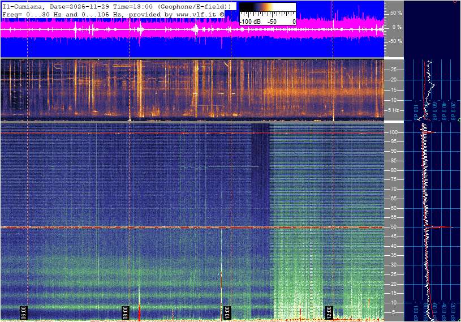This screenshot has height=322, width=461.
Task: Click the 50 Hz frequency axis label
Action: pos(394,227)
